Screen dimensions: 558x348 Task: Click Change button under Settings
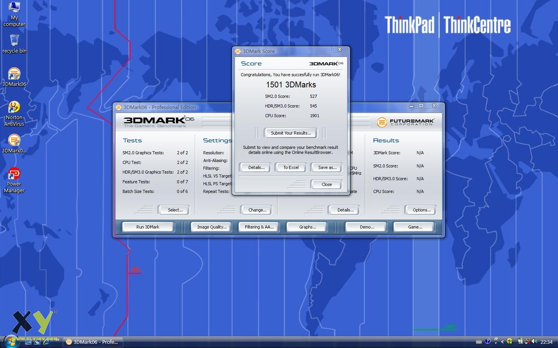coord(257,210)
